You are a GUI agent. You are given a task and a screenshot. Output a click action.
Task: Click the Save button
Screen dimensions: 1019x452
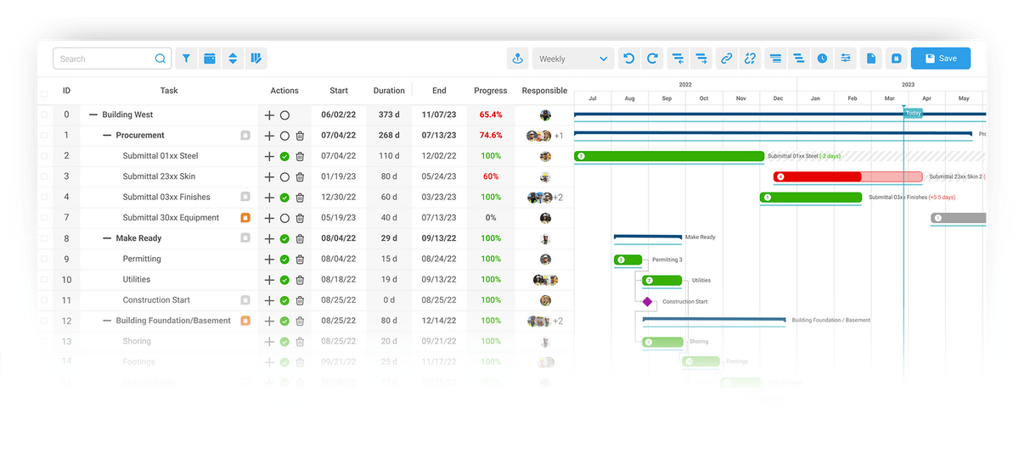[x=941, y=59]
